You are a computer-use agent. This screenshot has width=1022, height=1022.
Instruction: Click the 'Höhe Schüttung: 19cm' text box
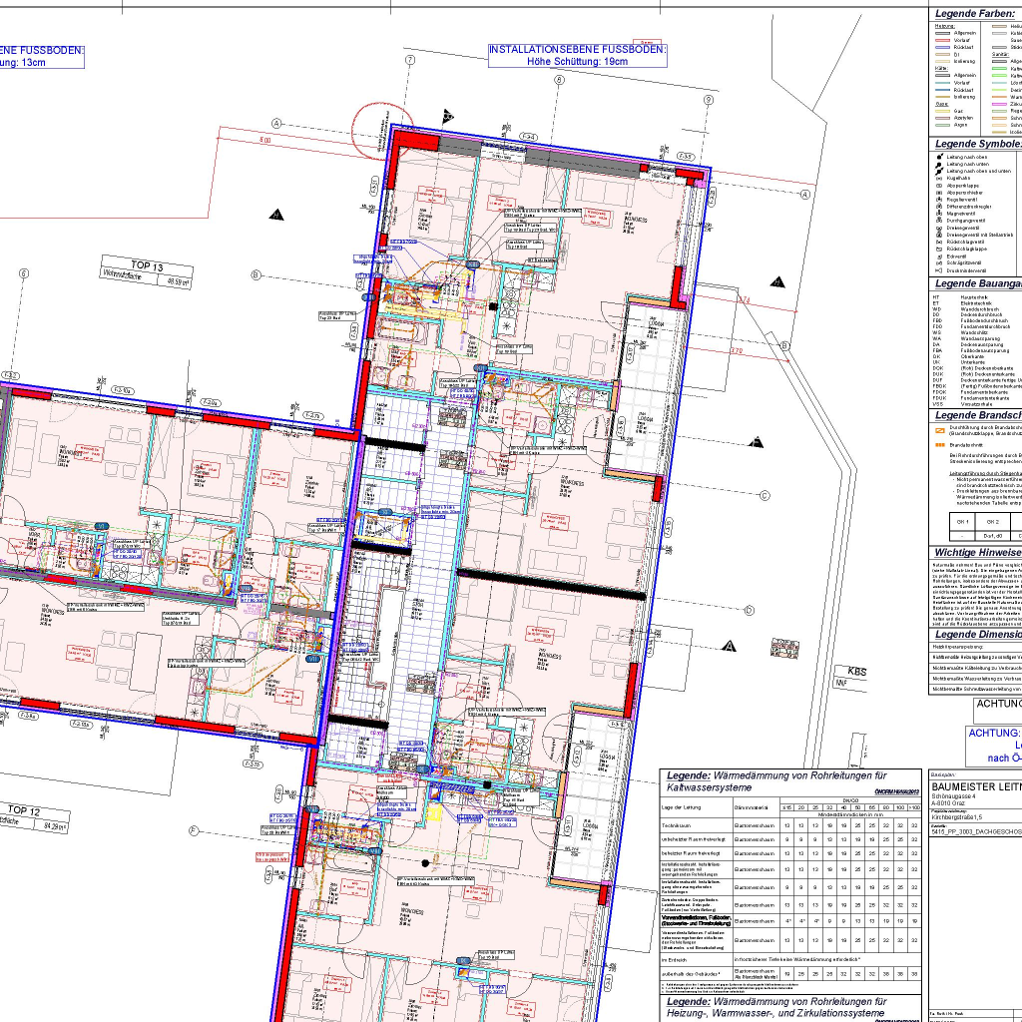point(577,62)
